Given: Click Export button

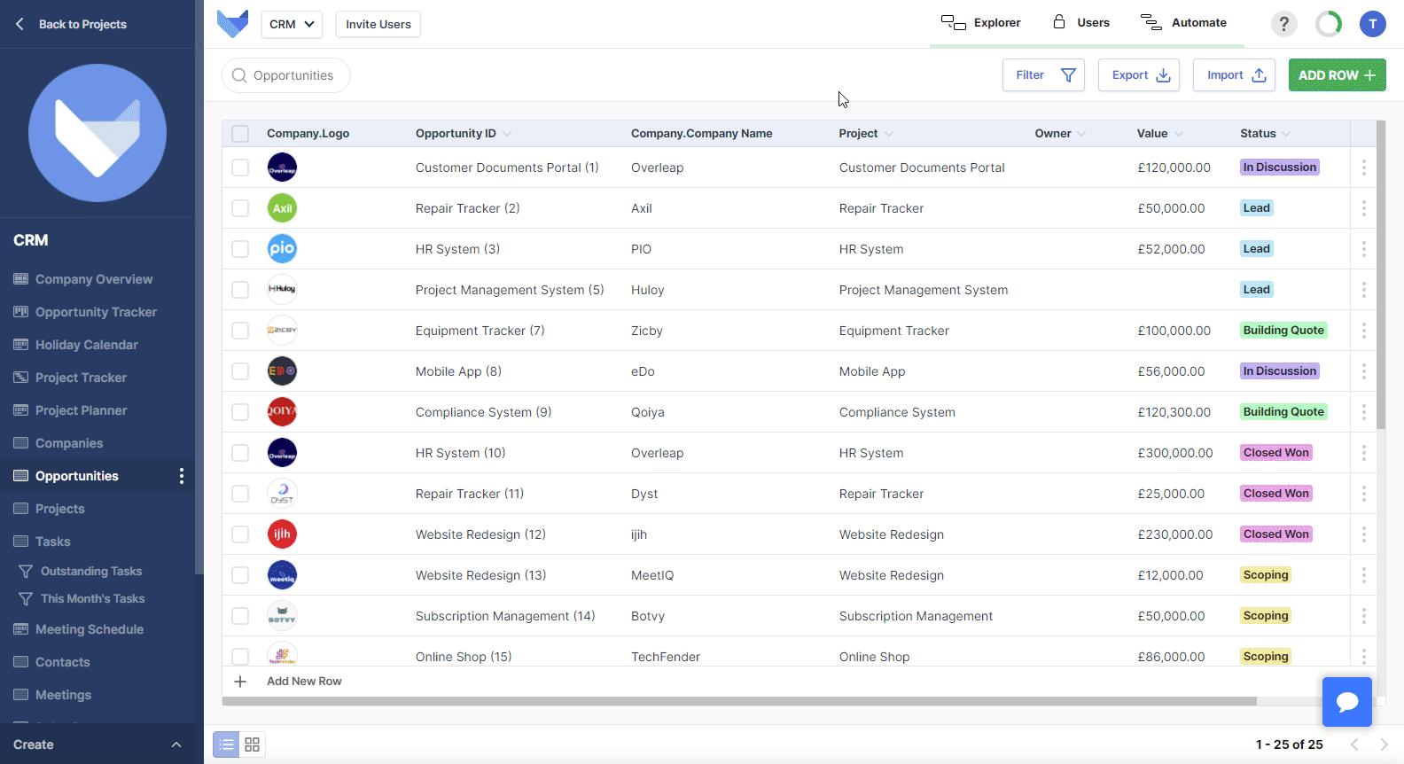Looking at the screenshot, I should 1139,75.
